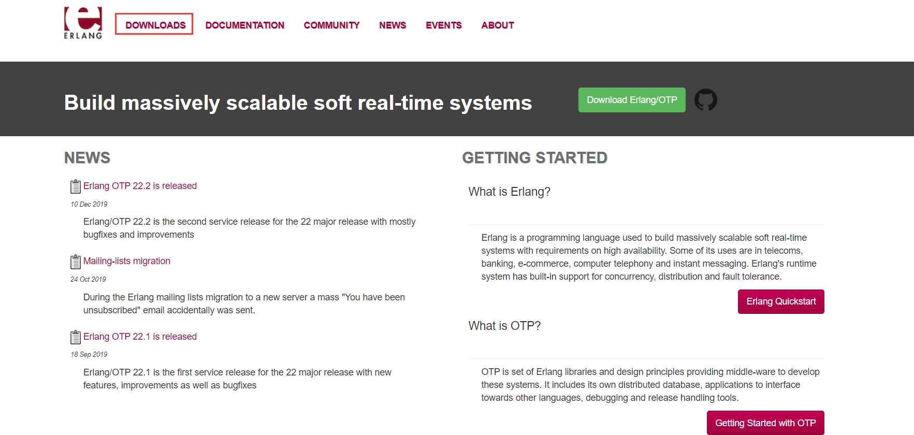Click the mailing lists unsubscribed email summary
914x435 pixels.
(244, 303)
